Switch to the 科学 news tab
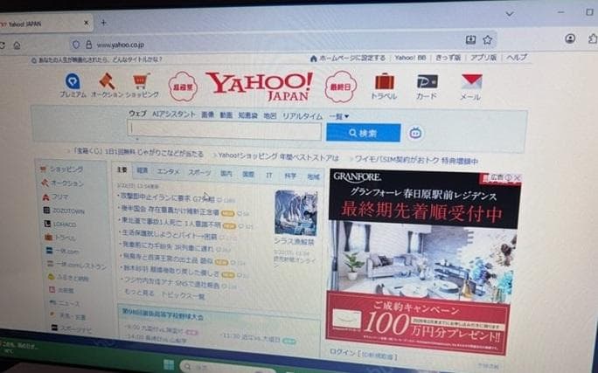 [290, 176]
